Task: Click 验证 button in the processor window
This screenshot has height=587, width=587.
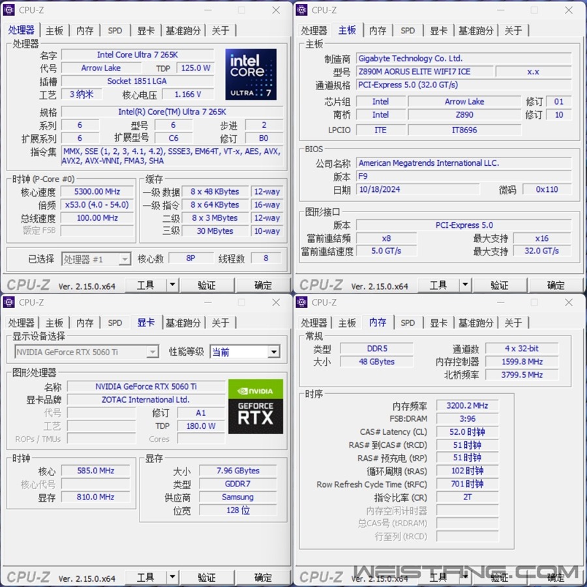Action: coord(207,285)
